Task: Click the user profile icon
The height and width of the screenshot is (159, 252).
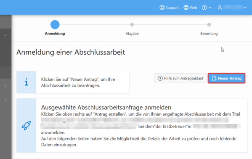Action: point(220,8)
